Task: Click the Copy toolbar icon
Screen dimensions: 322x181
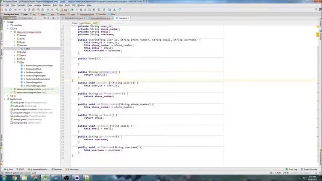Action: pyautogui.click(x=29, y=10)
